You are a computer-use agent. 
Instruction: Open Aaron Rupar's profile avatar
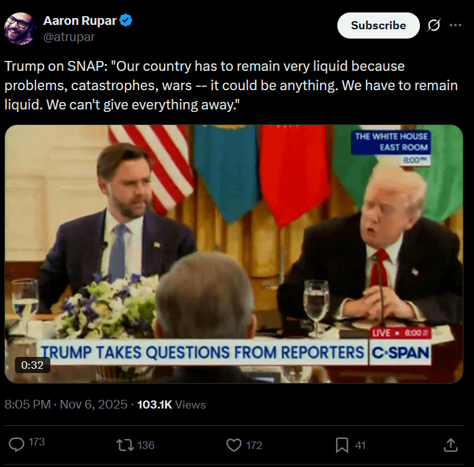click(x=20, y=29)
